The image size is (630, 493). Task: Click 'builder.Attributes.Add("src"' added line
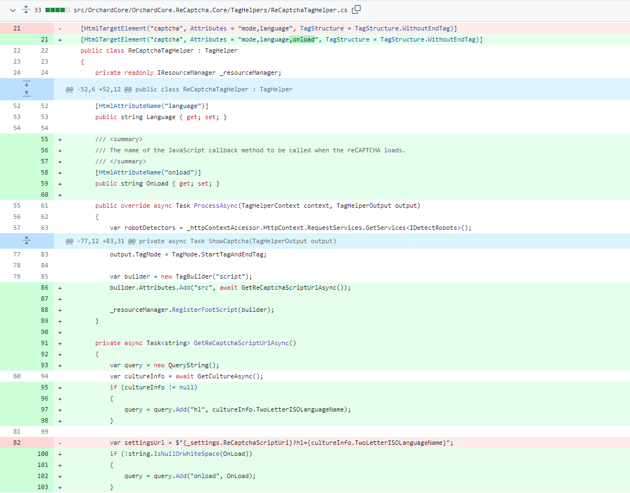(230, 287)
